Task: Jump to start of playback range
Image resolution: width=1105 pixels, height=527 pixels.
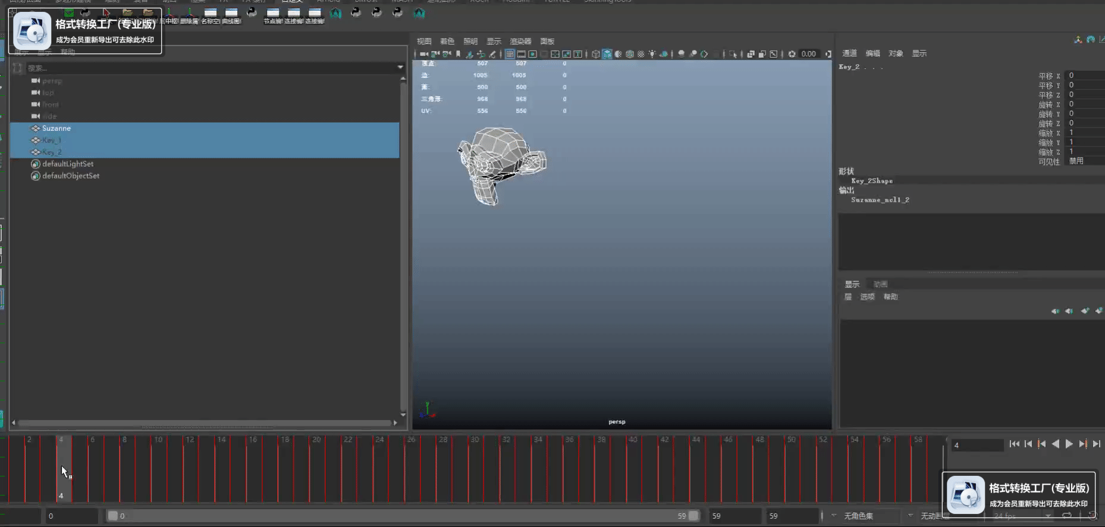Action: click(x=1014, y=444)
